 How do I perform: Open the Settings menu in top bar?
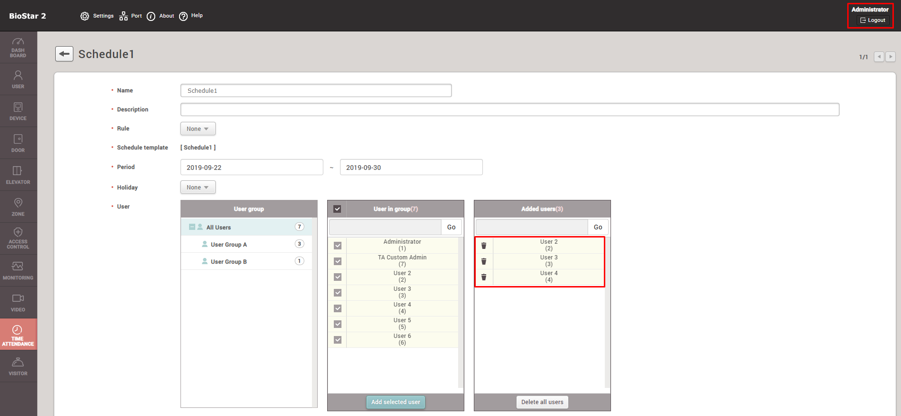click(x=97, y=16)
